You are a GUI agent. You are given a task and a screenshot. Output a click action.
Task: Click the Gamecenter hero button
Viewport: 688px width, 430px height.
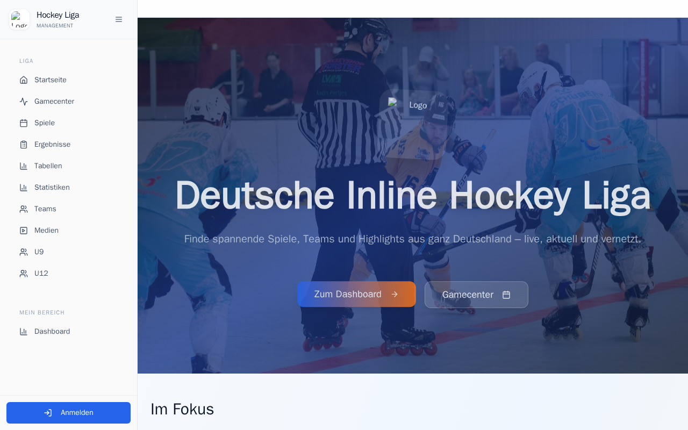pyautogui.click(x=476, y=295)
